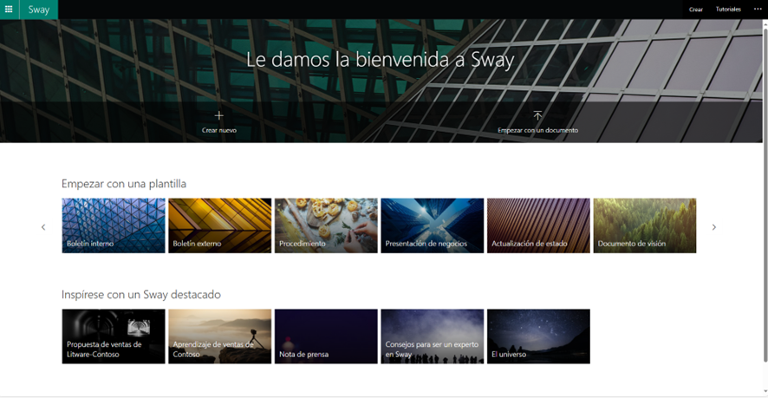The height and width of the screenshot is (398, 768).
Task: Open the more options ellipsis menu
Action: coord(758,10)
